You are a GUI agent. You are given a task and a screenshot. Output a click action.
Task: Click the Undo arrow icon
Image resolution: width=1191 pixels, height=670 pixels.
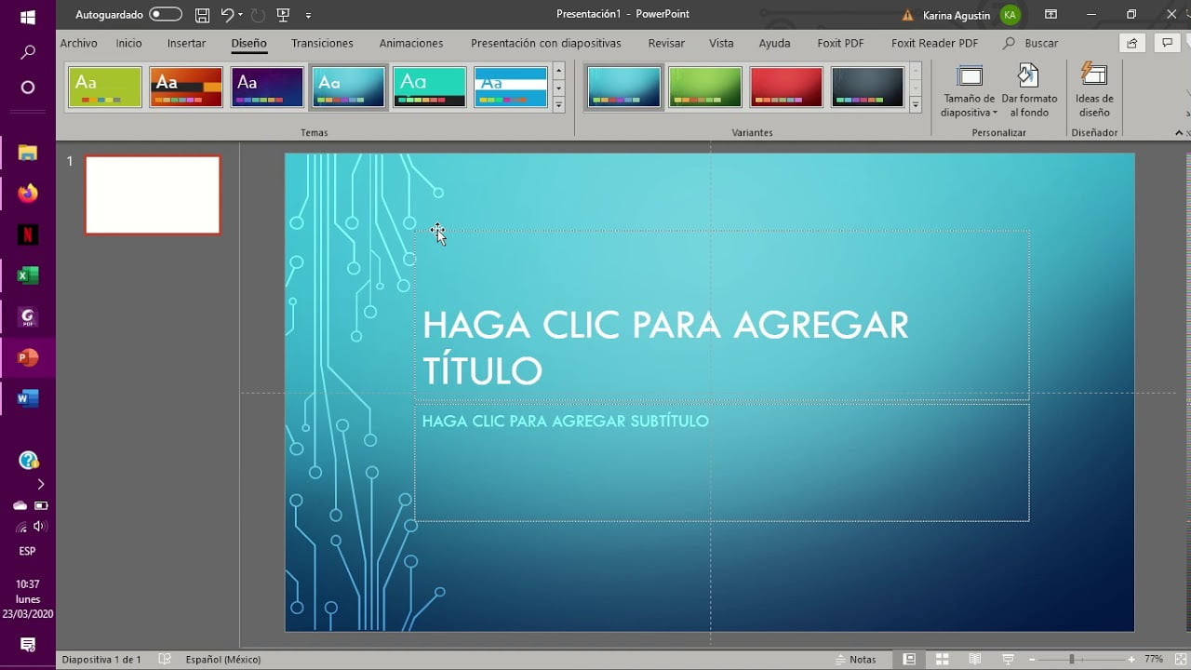pyautogui.click(x=227, y=15)
